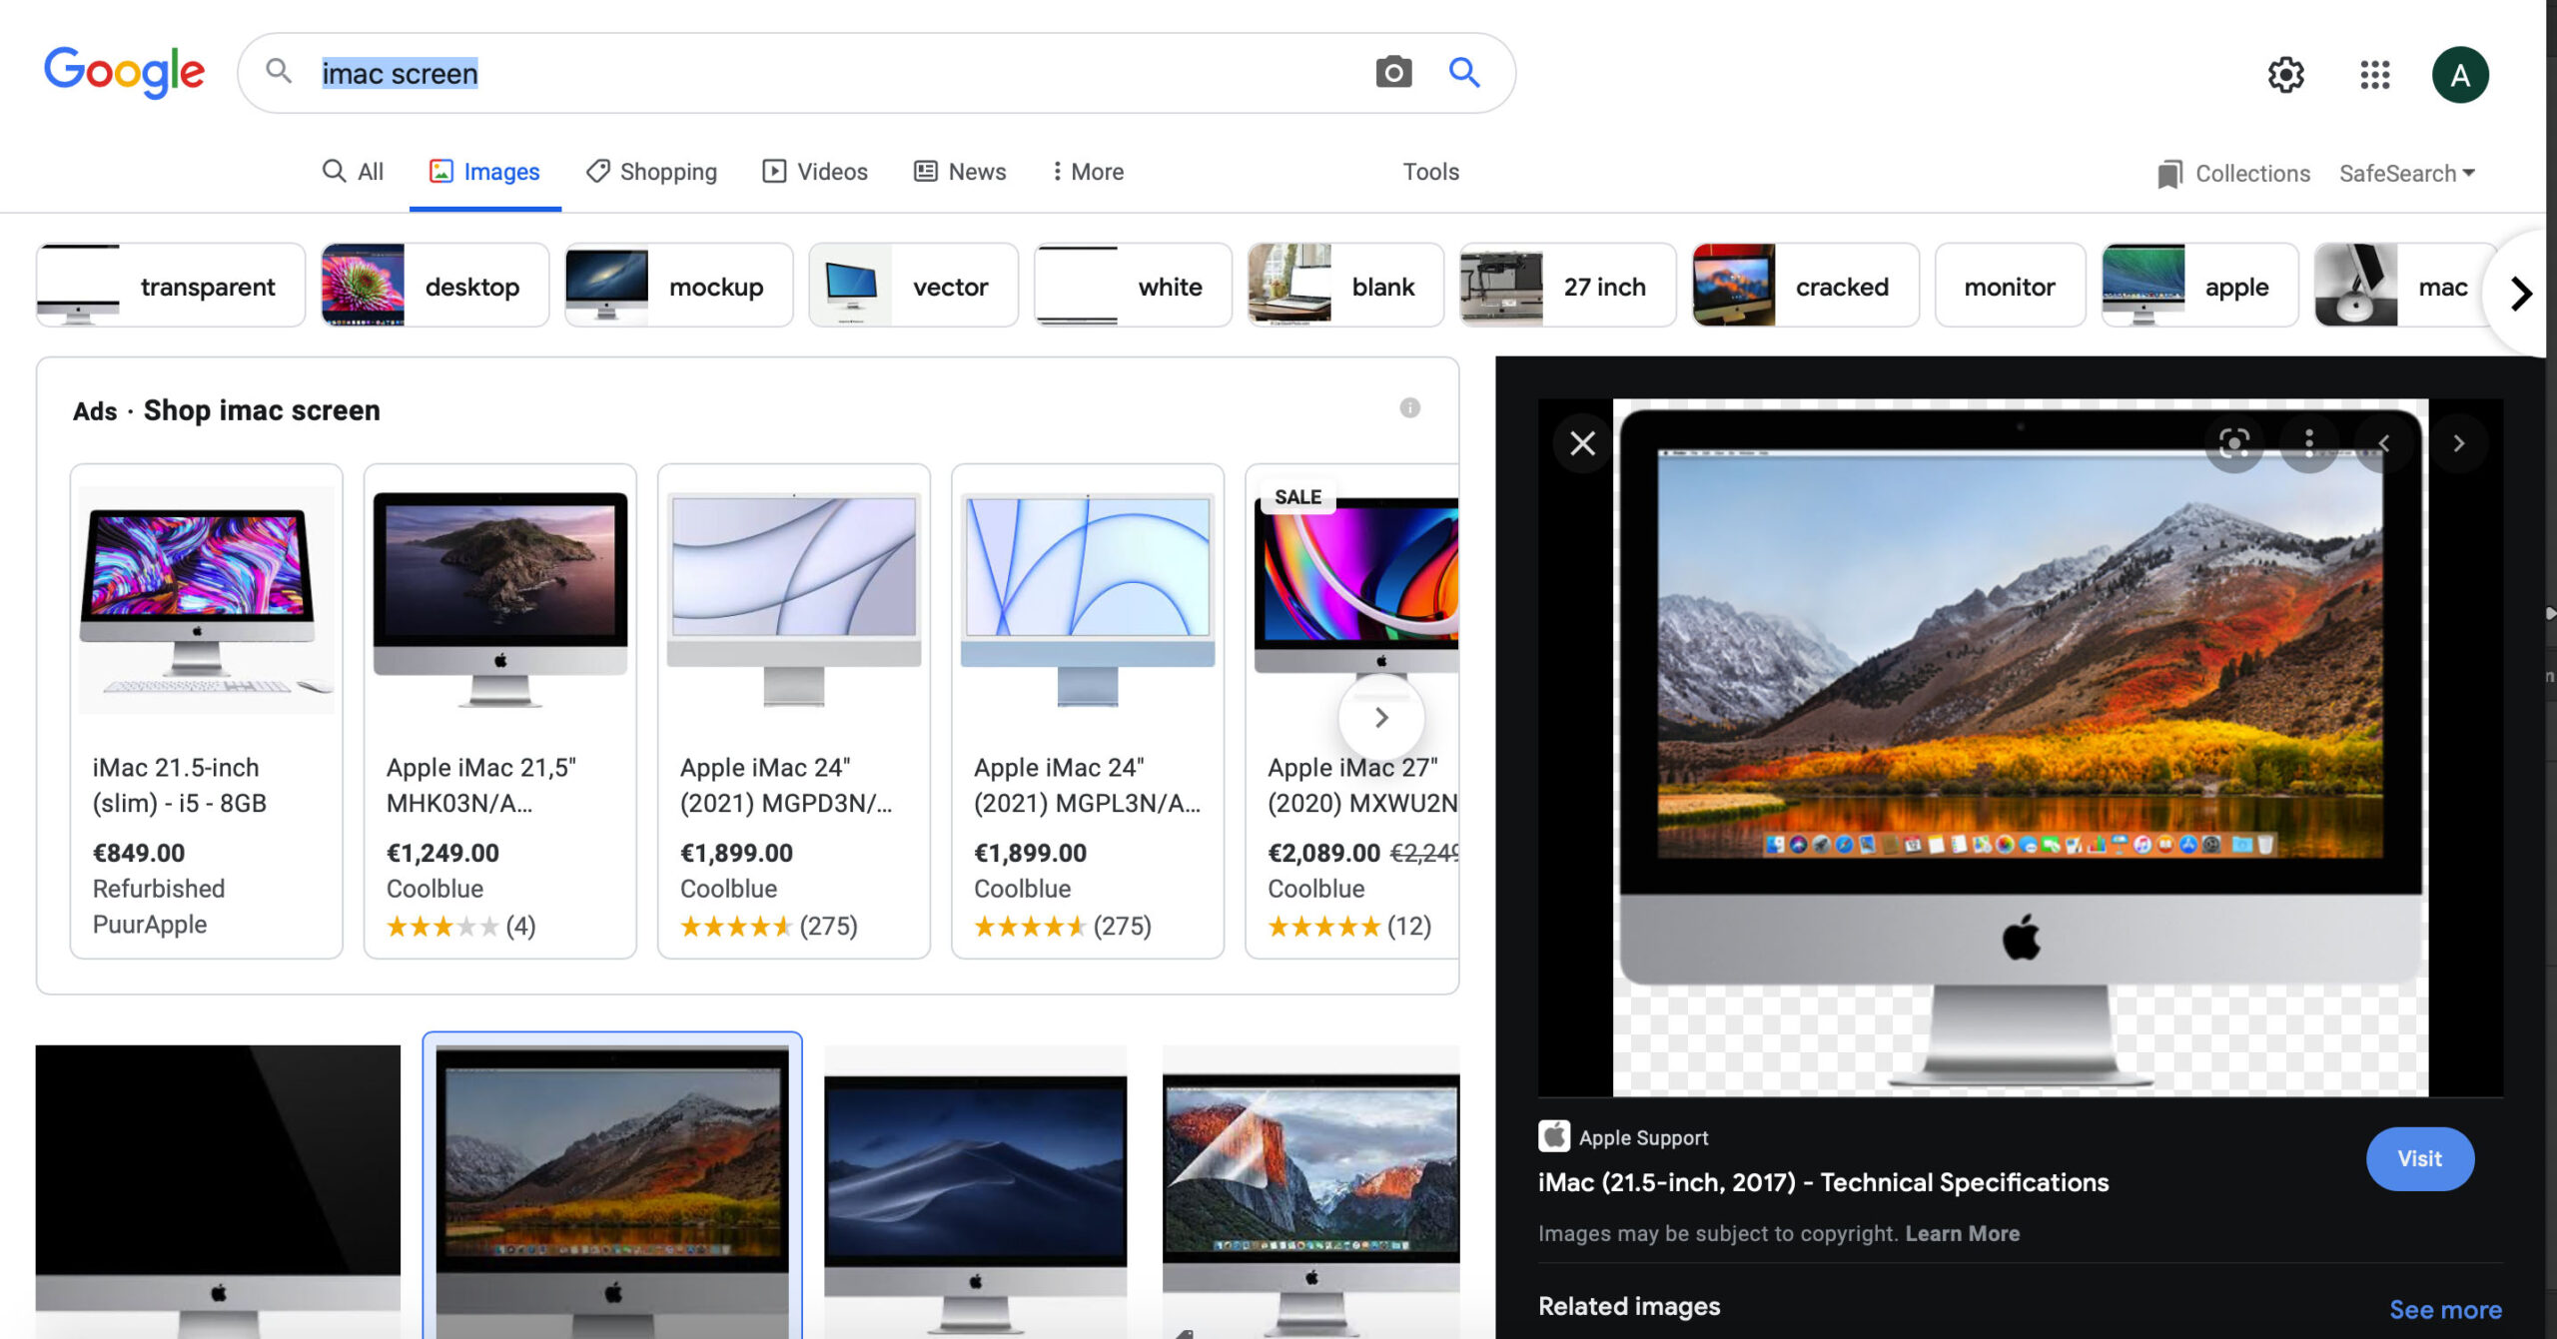Screen dimensions: 2557x1339
Task: Go to previous image in preview
Action: [x=2384, y=442]
